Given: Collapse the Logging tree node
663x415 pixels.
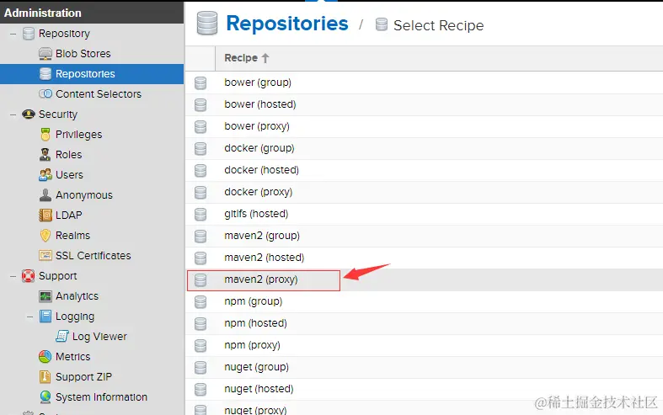Looking at the screenshot, I should pyautogui.click(x=30, y=317).
